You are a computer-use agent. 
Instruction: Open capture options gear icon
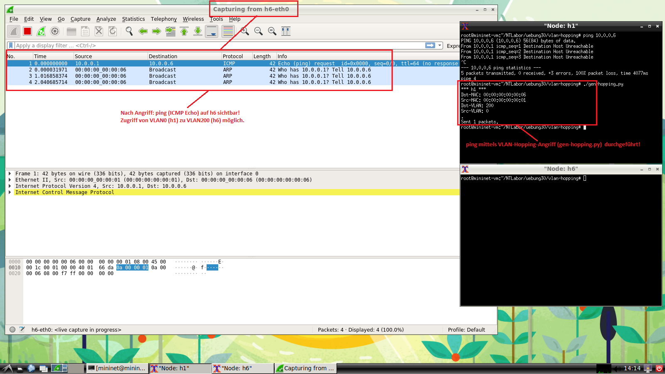pos(55,31)
